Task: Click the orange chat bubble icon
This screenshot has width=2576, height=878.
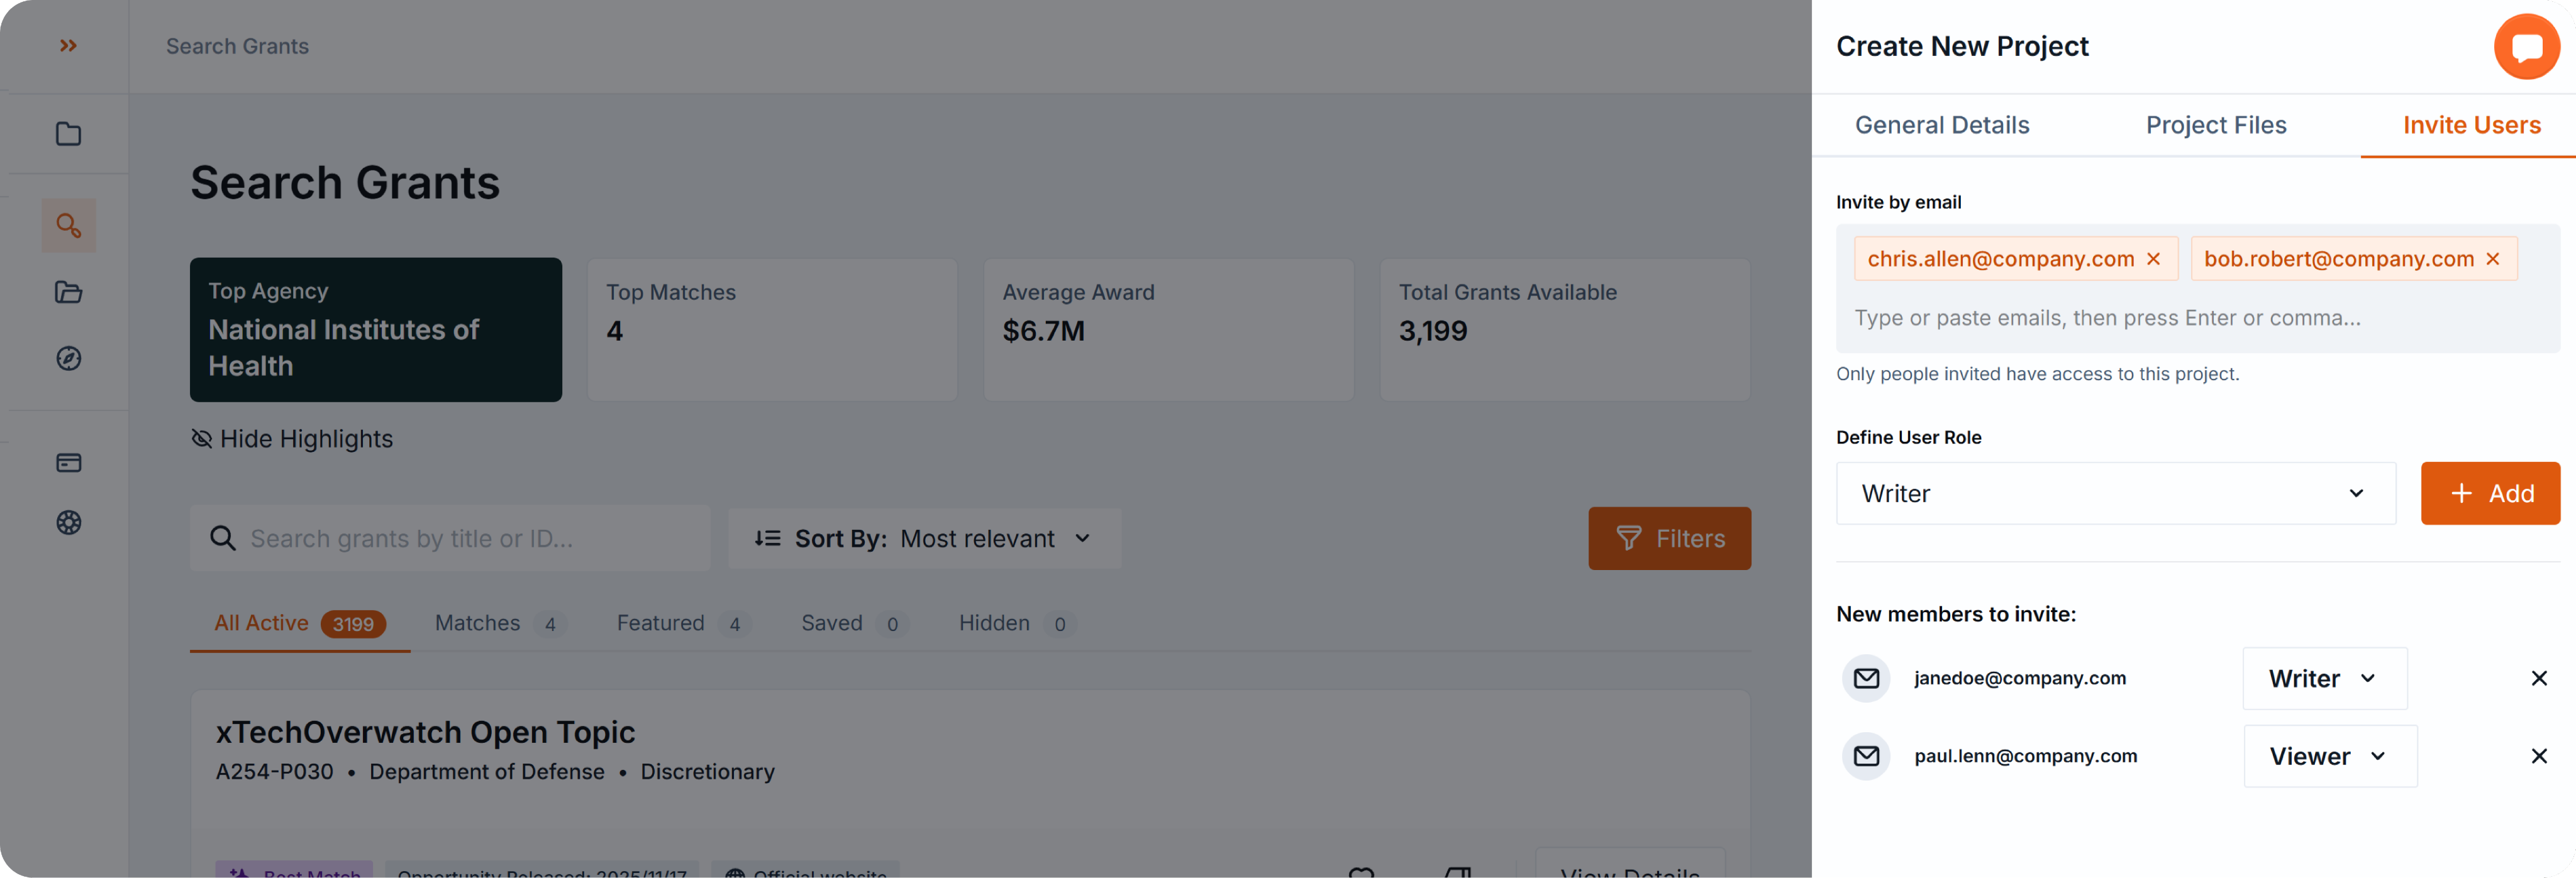Action: [x=2526, y=47]
